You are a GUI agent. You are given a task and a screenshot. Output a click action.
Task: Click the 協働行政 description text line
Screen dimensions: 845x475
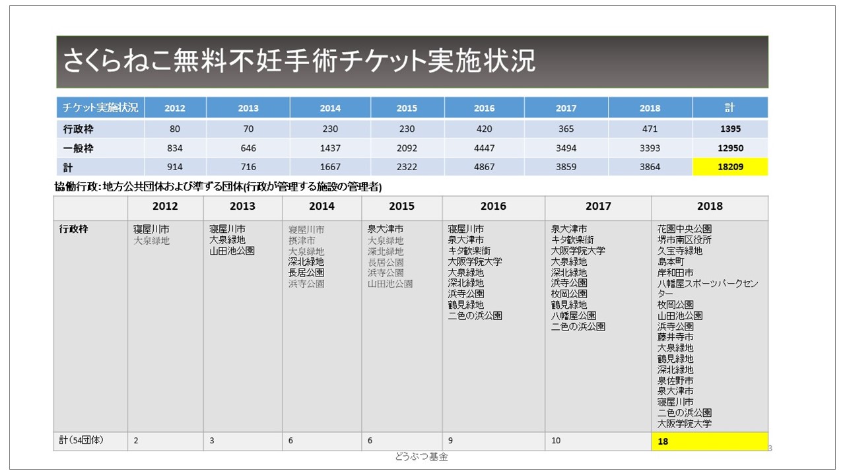pos(219,187)
